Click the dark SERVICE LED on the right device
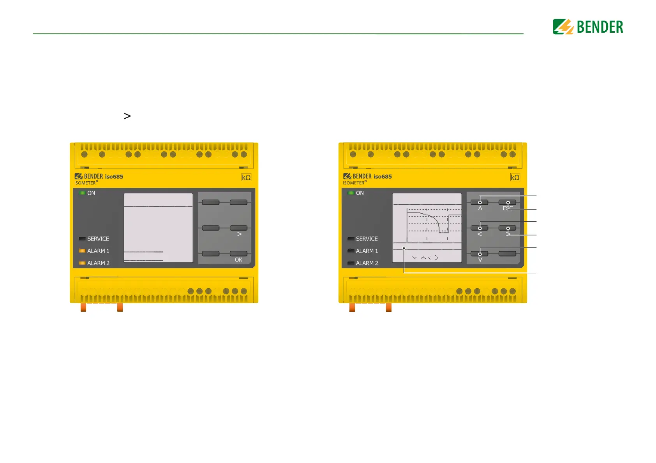 pos(351,239)
